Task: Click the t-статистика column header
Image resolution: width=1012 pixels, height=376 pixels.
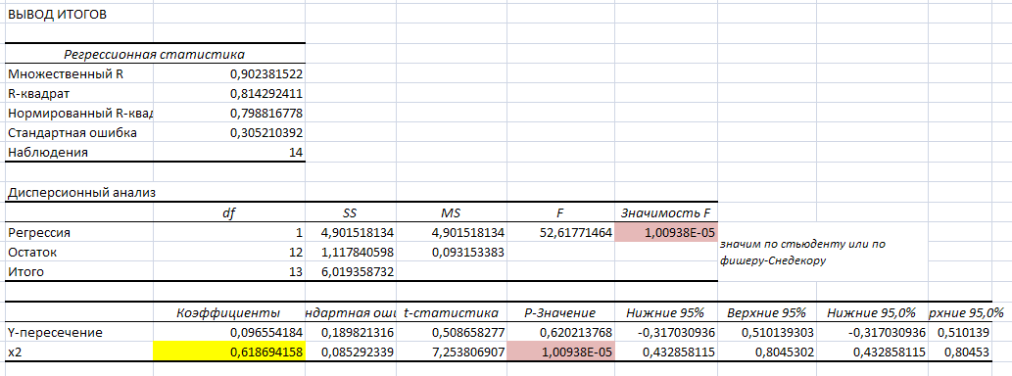Action: 452,312
